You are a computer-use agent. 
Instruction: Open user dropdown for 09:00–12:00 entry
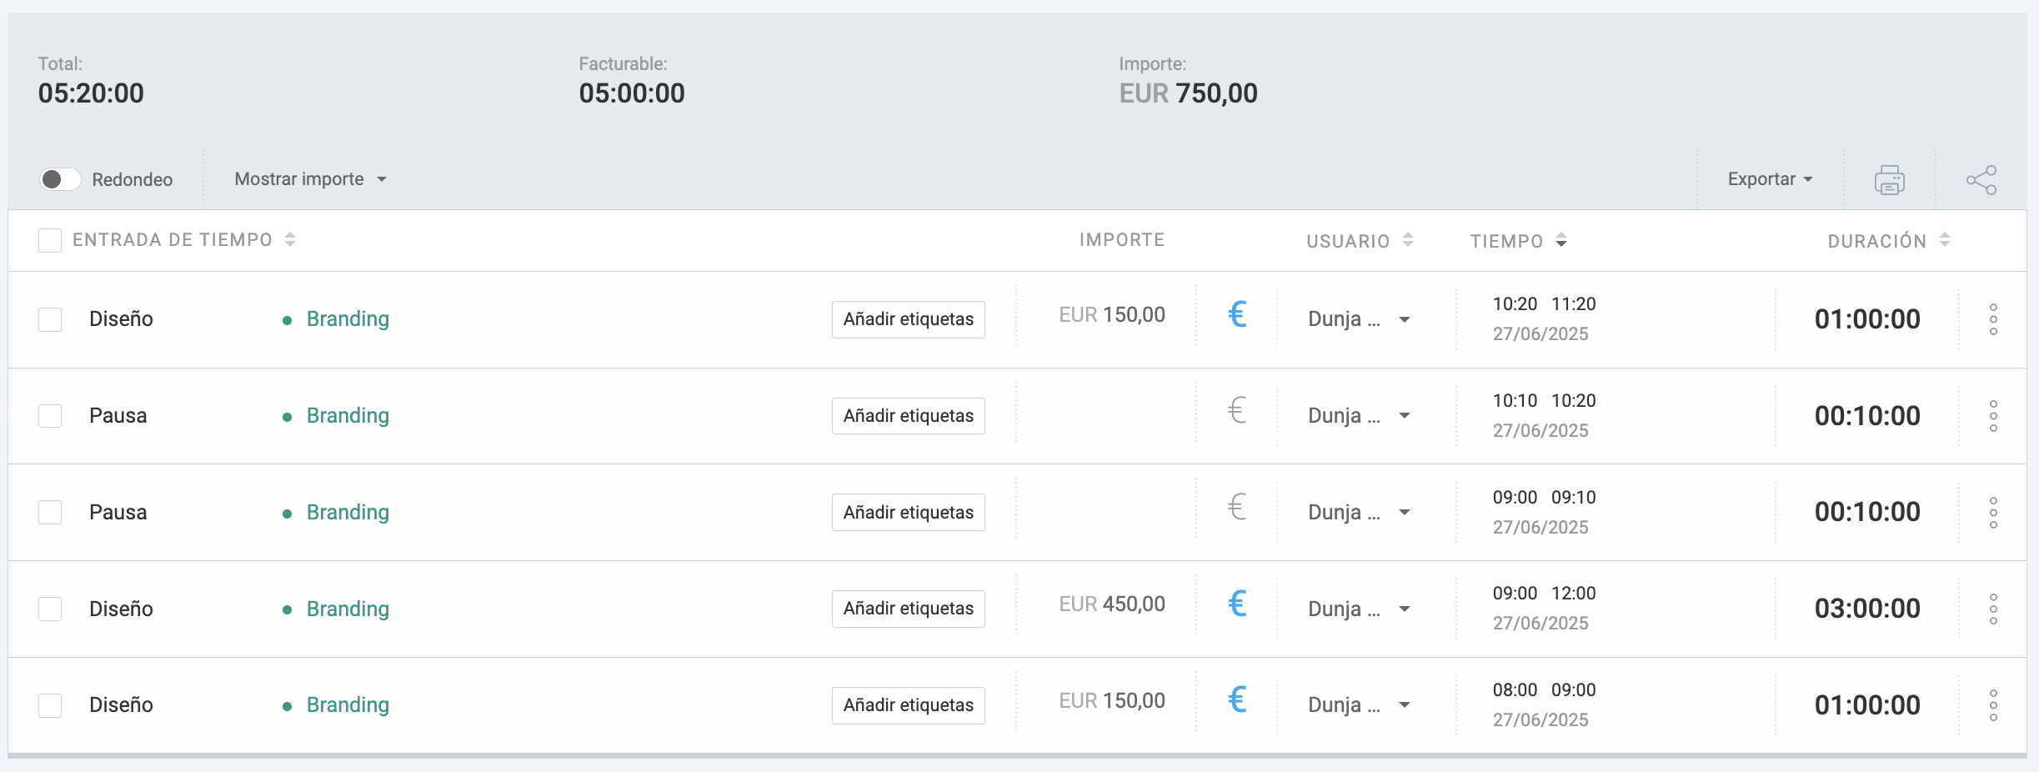point(1359,609)
